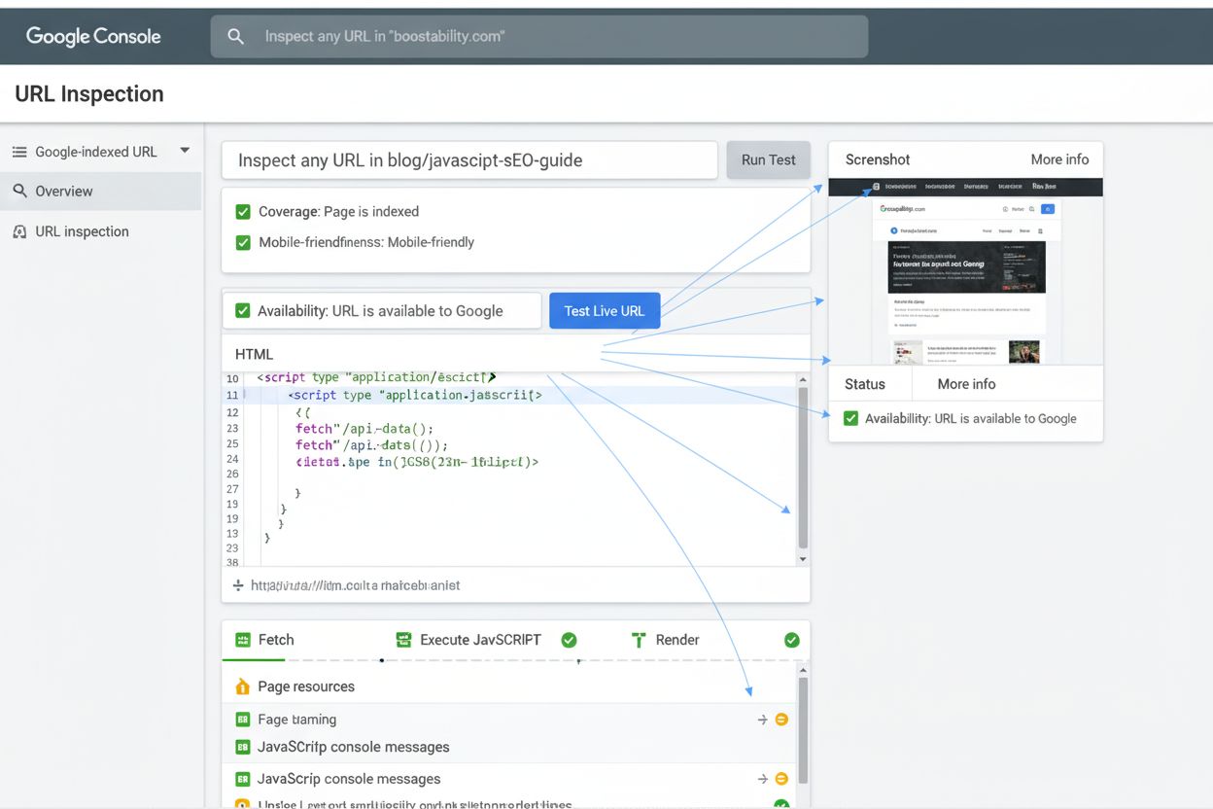Toggle the Coverage: Page is indexed checkbox
The height and width of the screenshot is (809, 1213).
pos(243,212)
